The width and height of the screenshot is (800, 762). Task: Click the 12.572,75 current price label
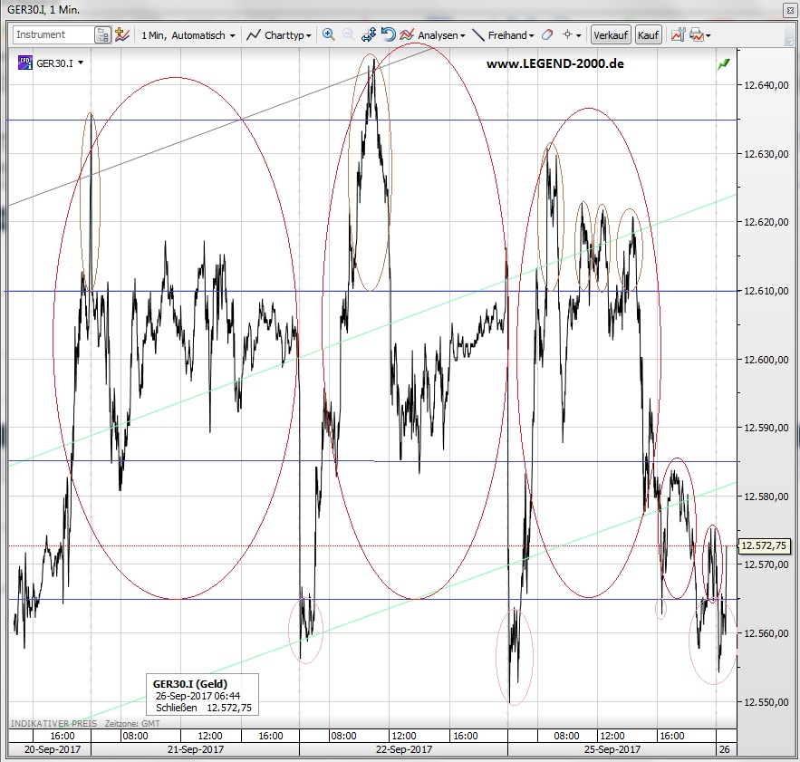(764, 545)
